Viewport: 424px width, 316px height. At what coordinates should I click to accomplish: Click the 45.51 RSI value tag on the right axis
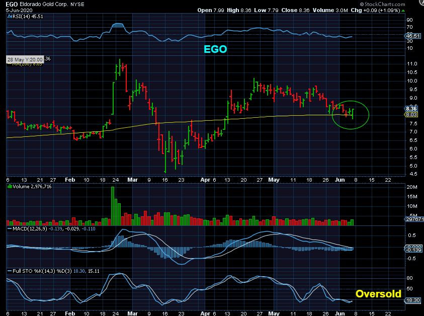413,36
